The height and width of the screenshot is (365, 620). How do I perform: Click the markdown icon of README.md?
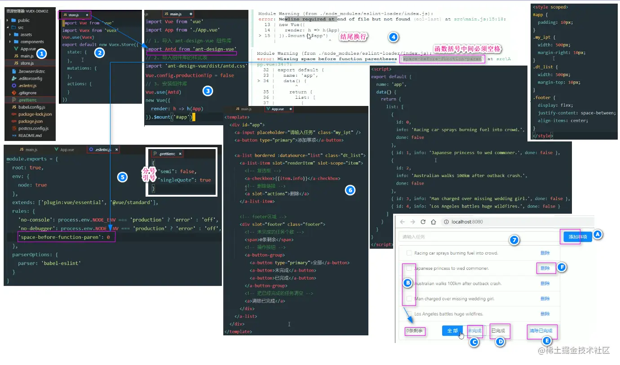[x=14, y=135]
